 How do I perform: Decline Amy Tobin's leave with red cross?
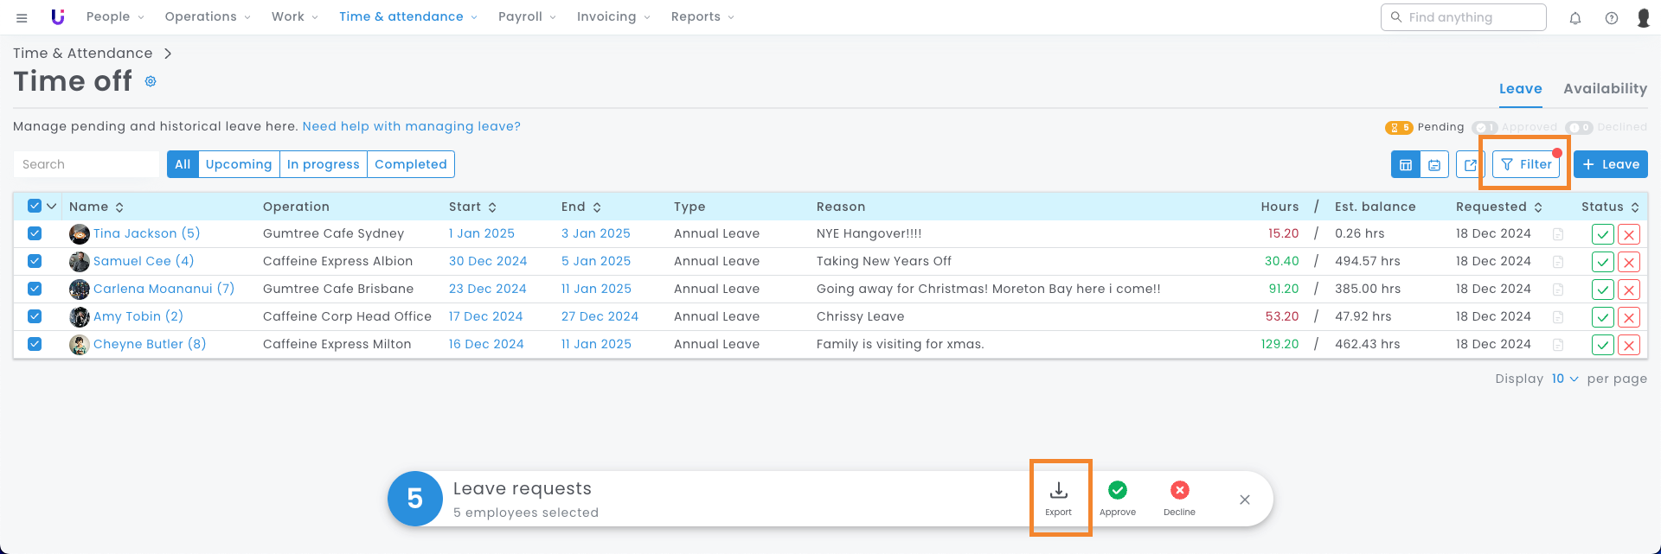click(1629, 317)
